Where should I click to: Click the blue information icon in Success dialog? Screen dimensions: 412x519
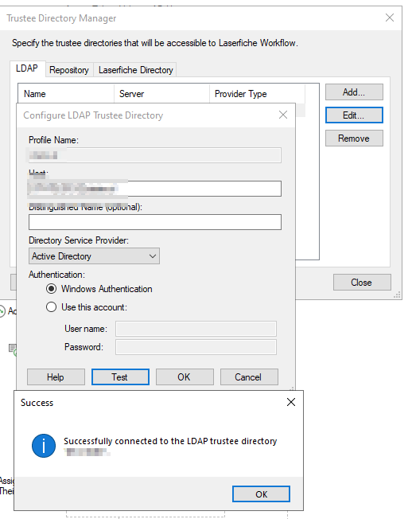point(44,446)
